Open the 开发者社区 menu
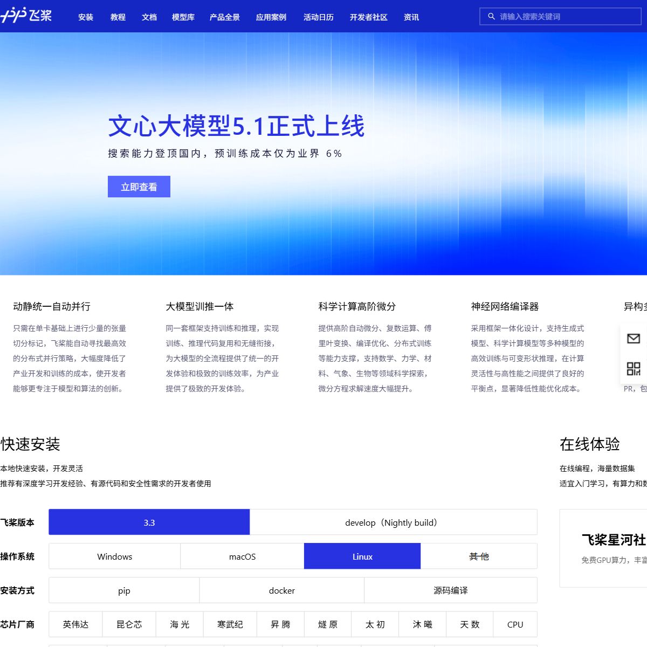Viewport: 647px width, 647px height. [369, 17]
